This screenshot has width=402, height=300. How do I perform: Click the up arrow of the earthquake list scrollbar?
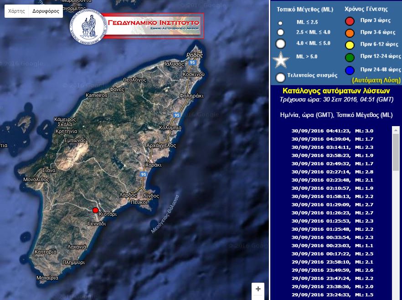[395, 131]
